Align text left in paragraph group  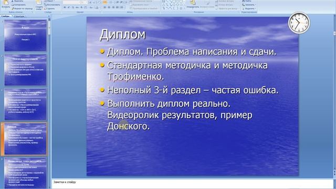coord(105,7)
